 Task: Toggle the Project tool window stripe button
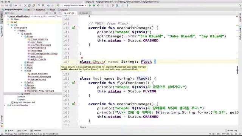tap(2, 18)
